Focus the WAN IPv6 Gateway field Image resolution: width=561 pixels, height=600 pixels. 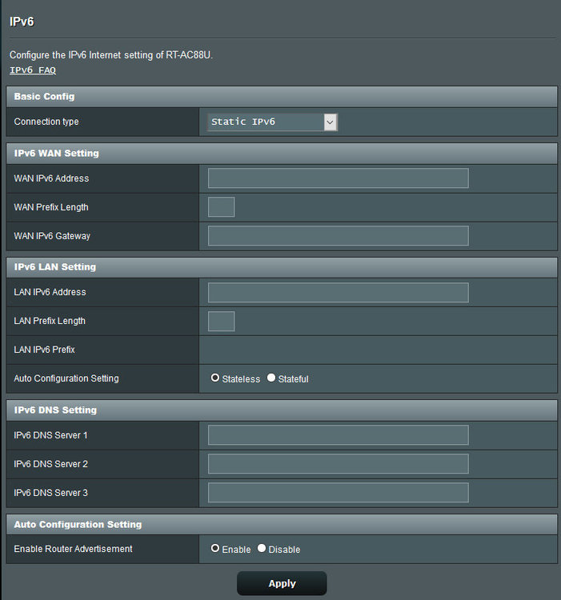coord(338,236)
